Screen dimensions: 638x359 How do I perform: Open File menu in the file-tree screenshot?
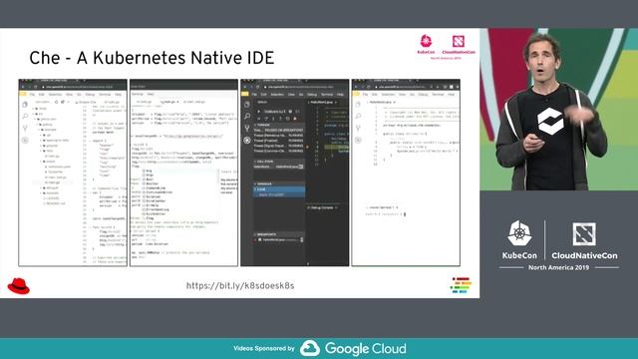tap(32, 95)
